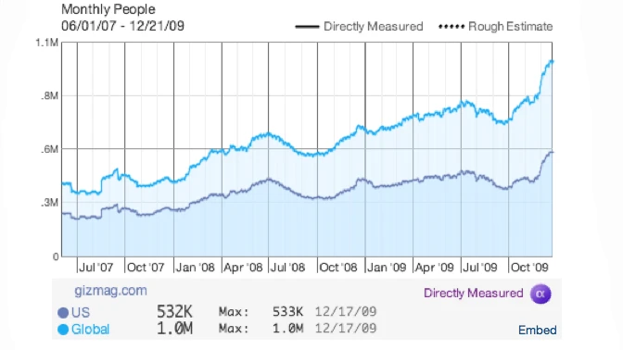Image resolution: width=623 pixels, height=350 pixels.
Task: Click the solid-line Directly Measured legend entry
Action: click(x=359, y=27)
